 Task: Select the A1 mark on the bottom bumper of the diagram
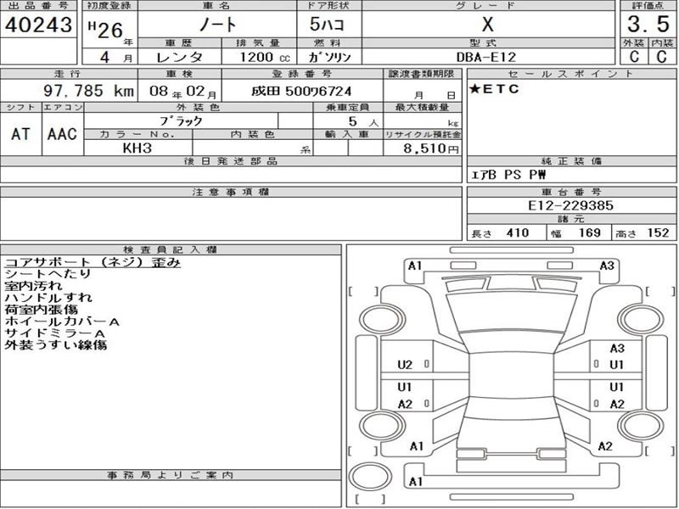click(415, 482)
